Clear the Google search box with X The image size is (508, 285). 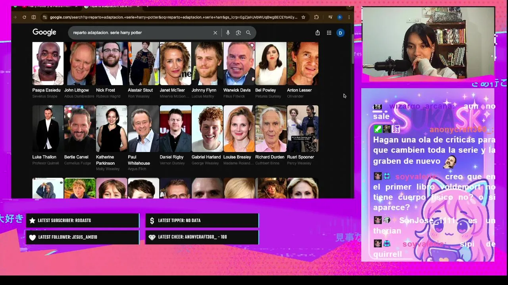pos(215,33)
